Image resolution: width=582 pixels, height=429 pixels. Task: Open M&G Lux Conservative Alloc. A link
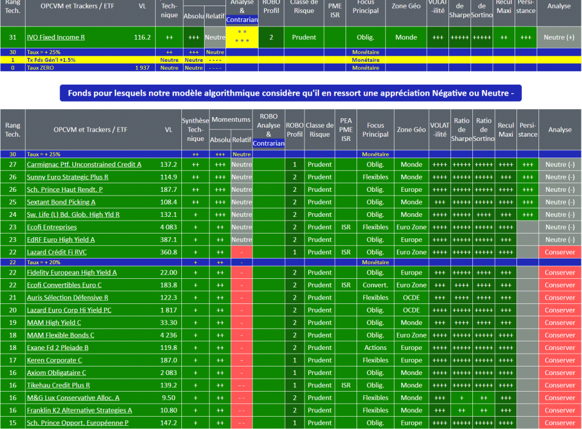click(73, 398)
